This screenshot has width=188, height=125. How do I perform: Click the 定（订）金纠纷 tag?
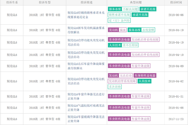click(x=119, y=20)
